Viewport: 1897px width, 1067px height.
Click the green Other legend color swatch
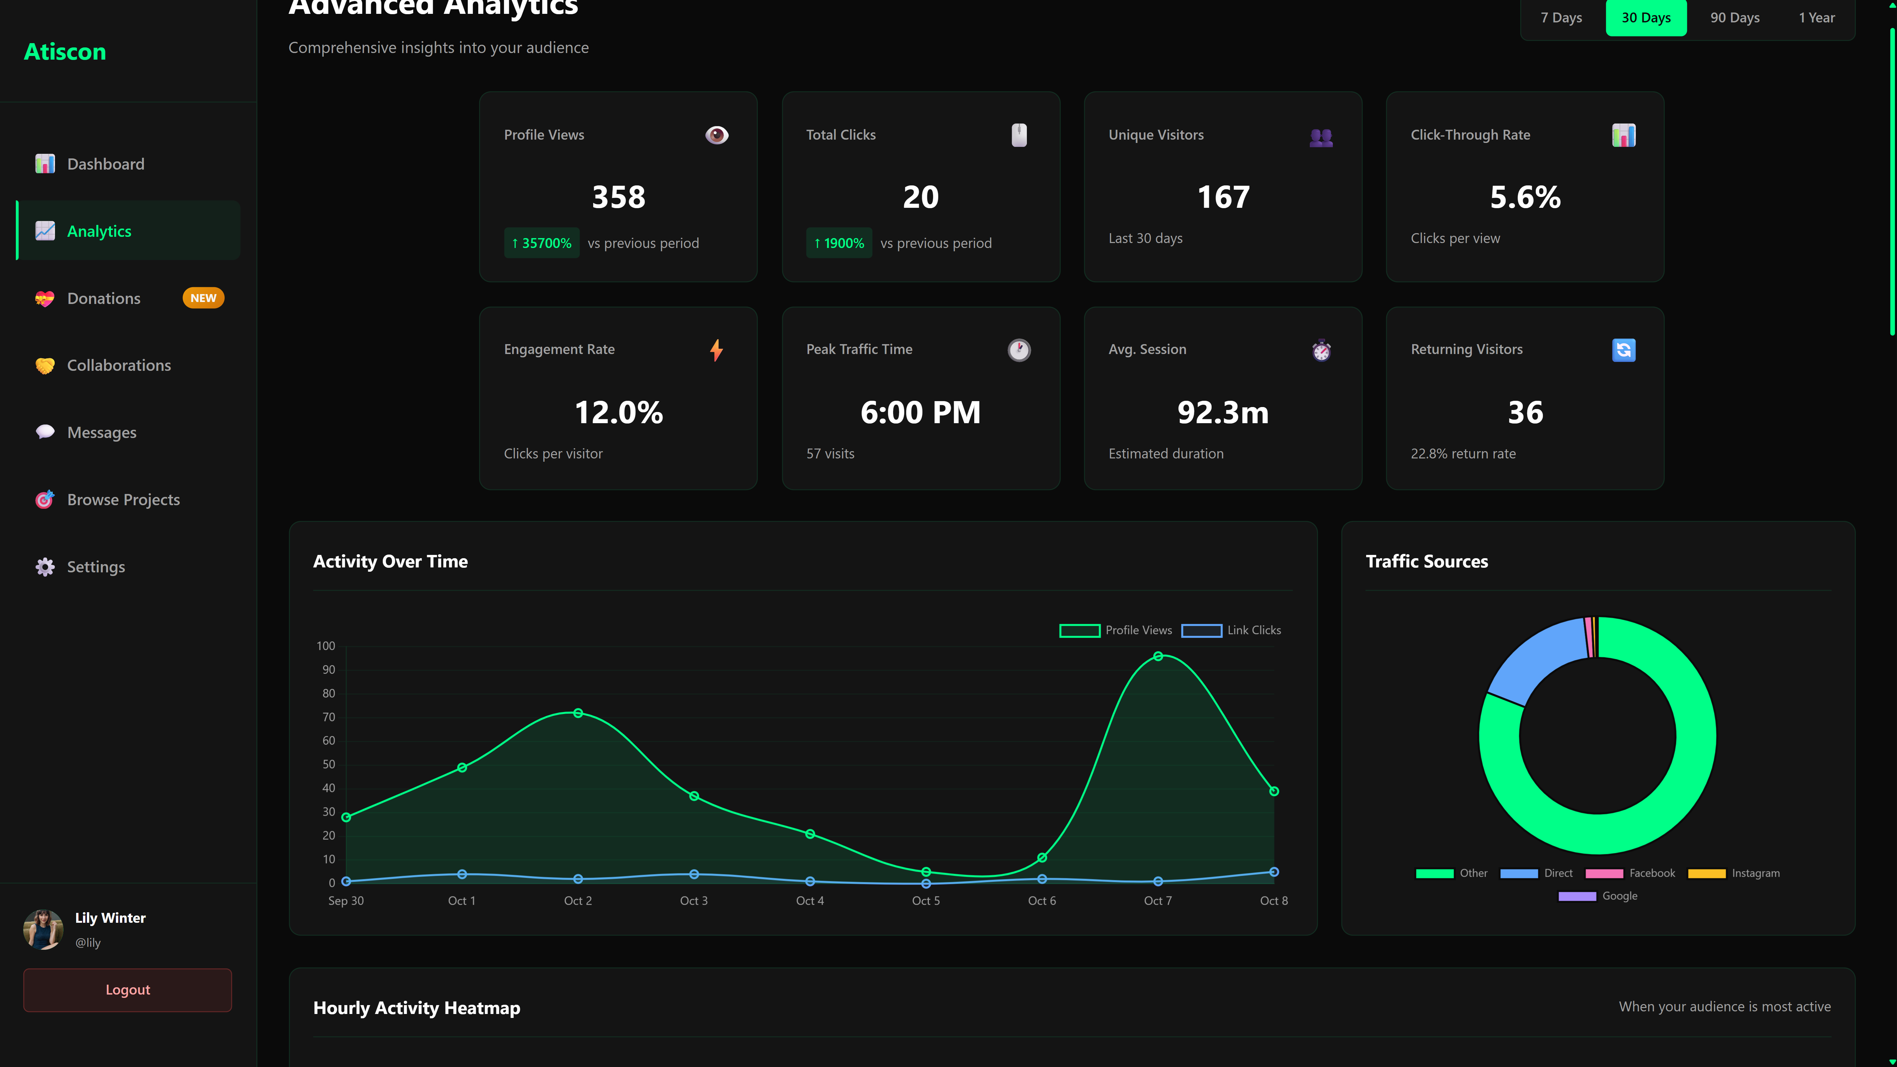[1434, 873]
